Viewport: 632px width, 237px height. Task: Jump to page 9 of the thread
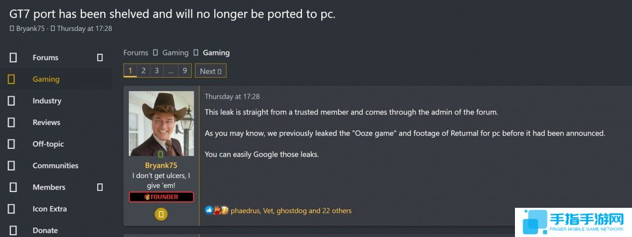coord(184,71)
